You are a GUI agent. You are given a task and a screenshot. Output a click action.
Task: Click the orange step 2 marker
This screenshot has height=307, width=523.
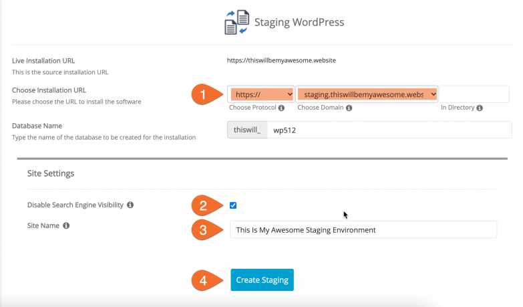click(204, 205)
